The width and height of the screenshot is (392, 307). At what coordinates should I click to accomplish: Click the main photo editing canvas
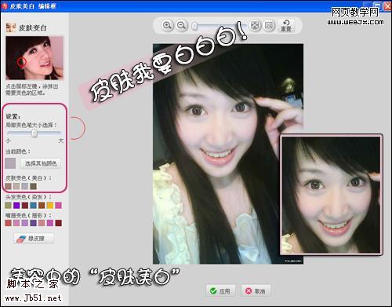[x=228, y=154]
